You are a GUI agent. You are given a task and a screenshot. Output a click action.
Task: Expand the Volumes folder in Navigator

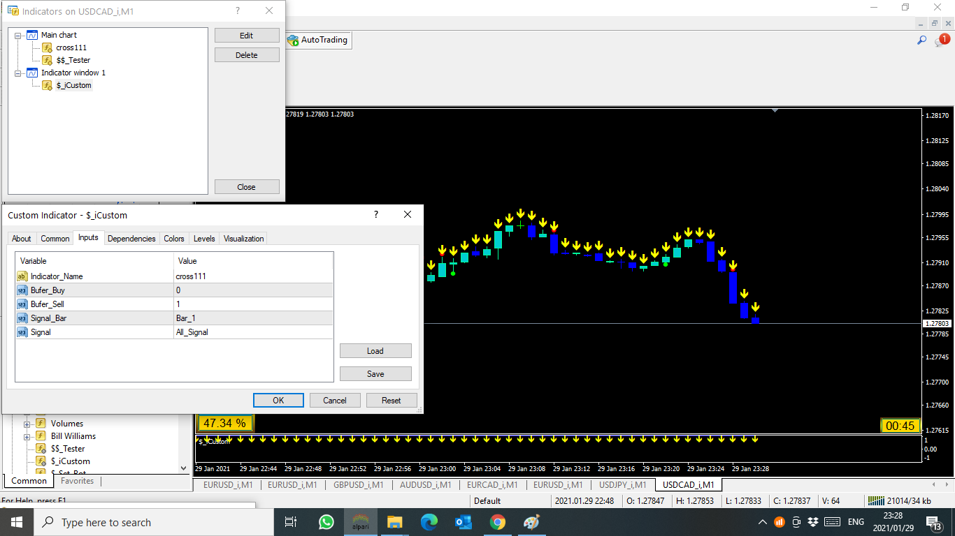click(27, 424)
